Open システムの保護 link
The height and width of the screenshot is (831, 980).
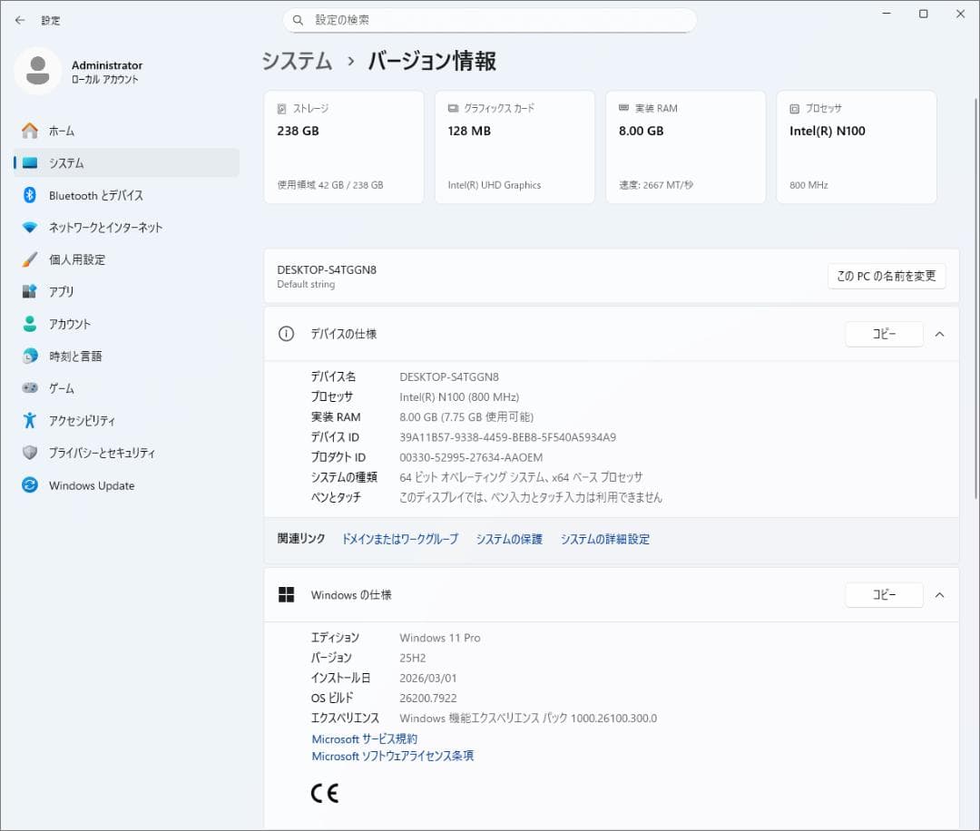[509, 539]
